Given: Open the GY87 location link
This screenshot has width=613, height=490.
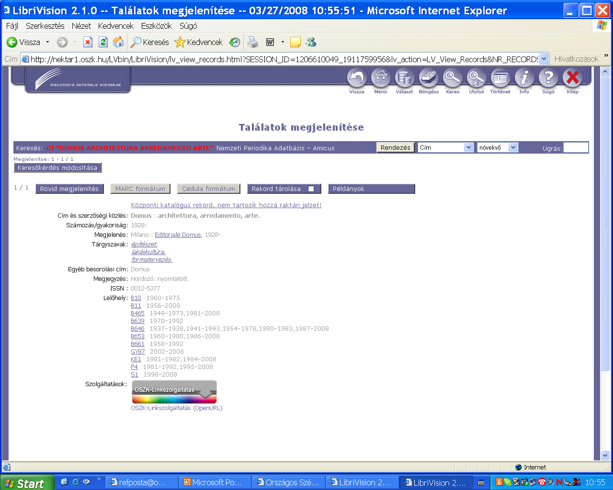Looking at the screenshot, I should click(138, 351).
